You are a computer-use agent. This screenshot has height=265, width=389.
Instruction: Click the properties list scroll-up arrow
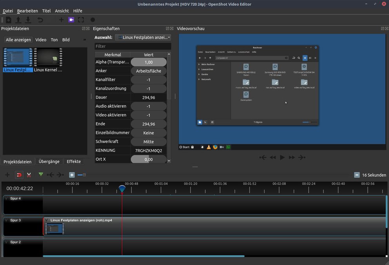tap(169, 54)
